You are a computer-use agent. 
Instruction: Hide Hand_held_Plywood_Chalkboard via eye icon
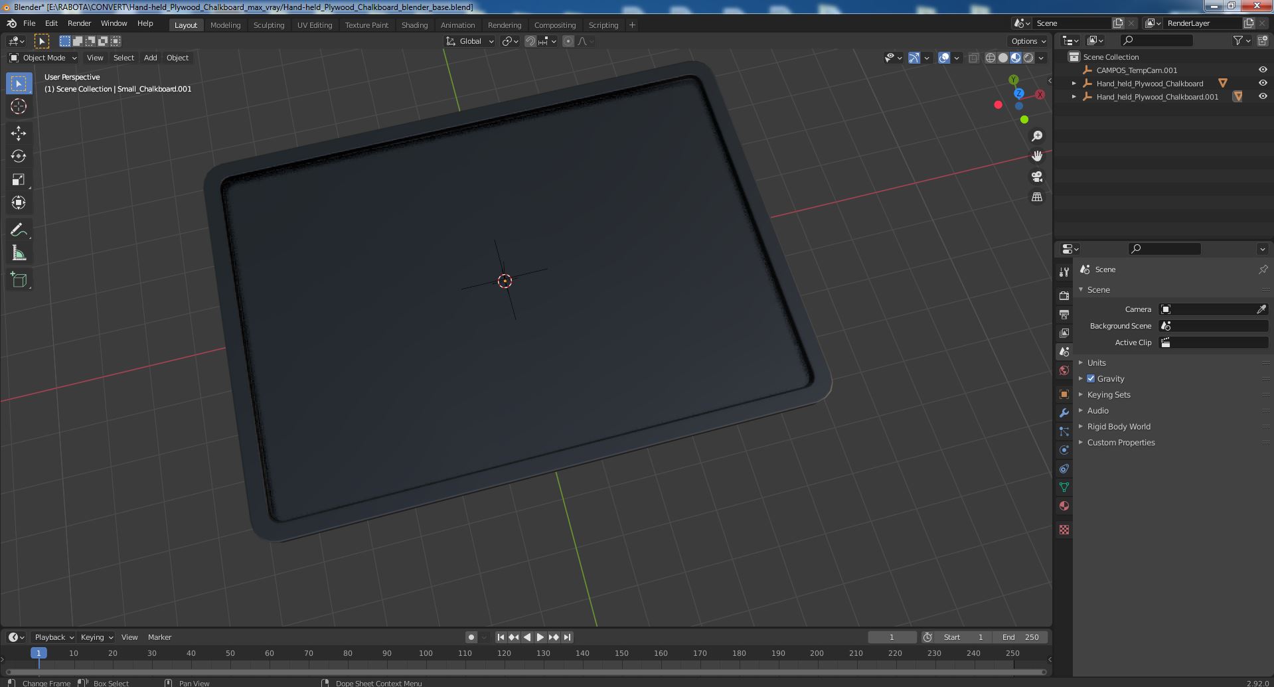point(1263,83)
